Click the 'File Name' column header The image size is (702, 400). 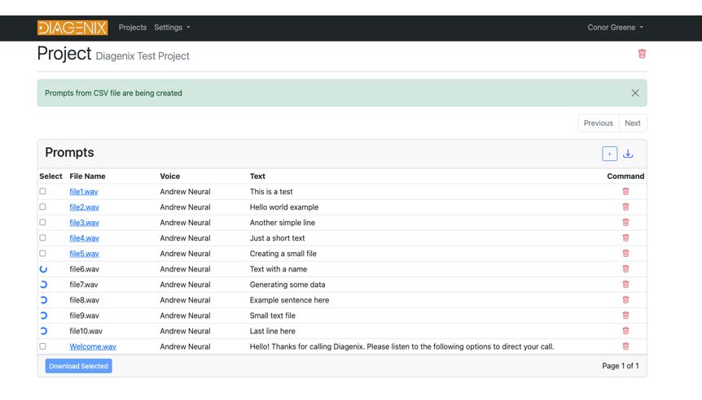click(87, 176)
